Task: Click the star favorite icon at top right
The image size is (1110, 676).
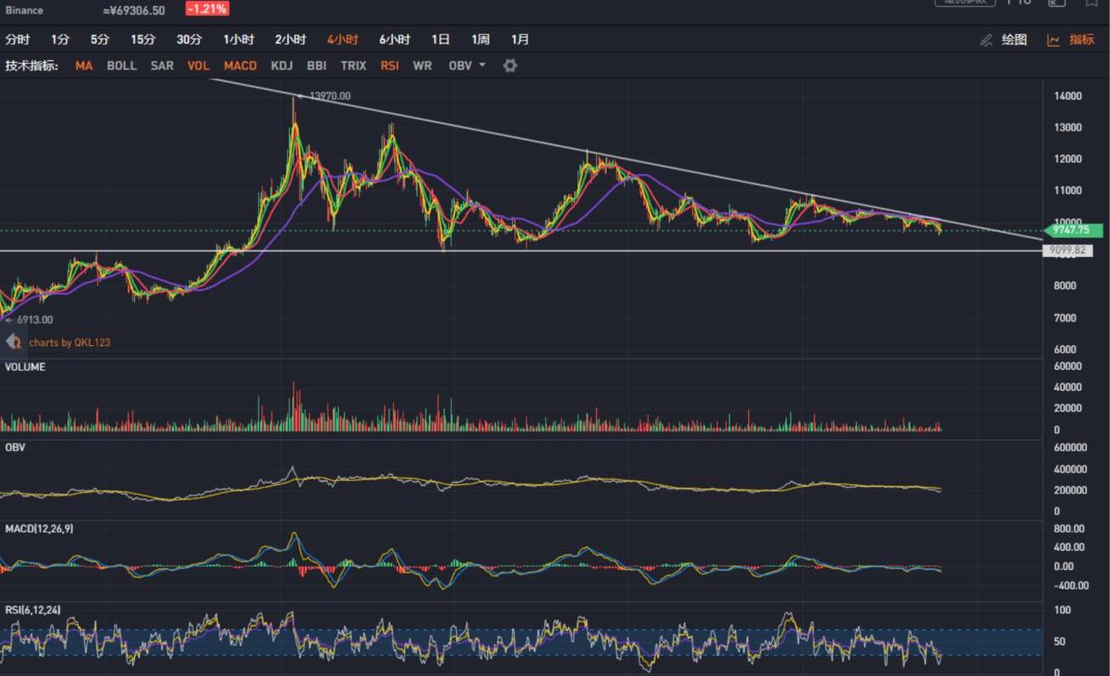Action: [1092, 3]
